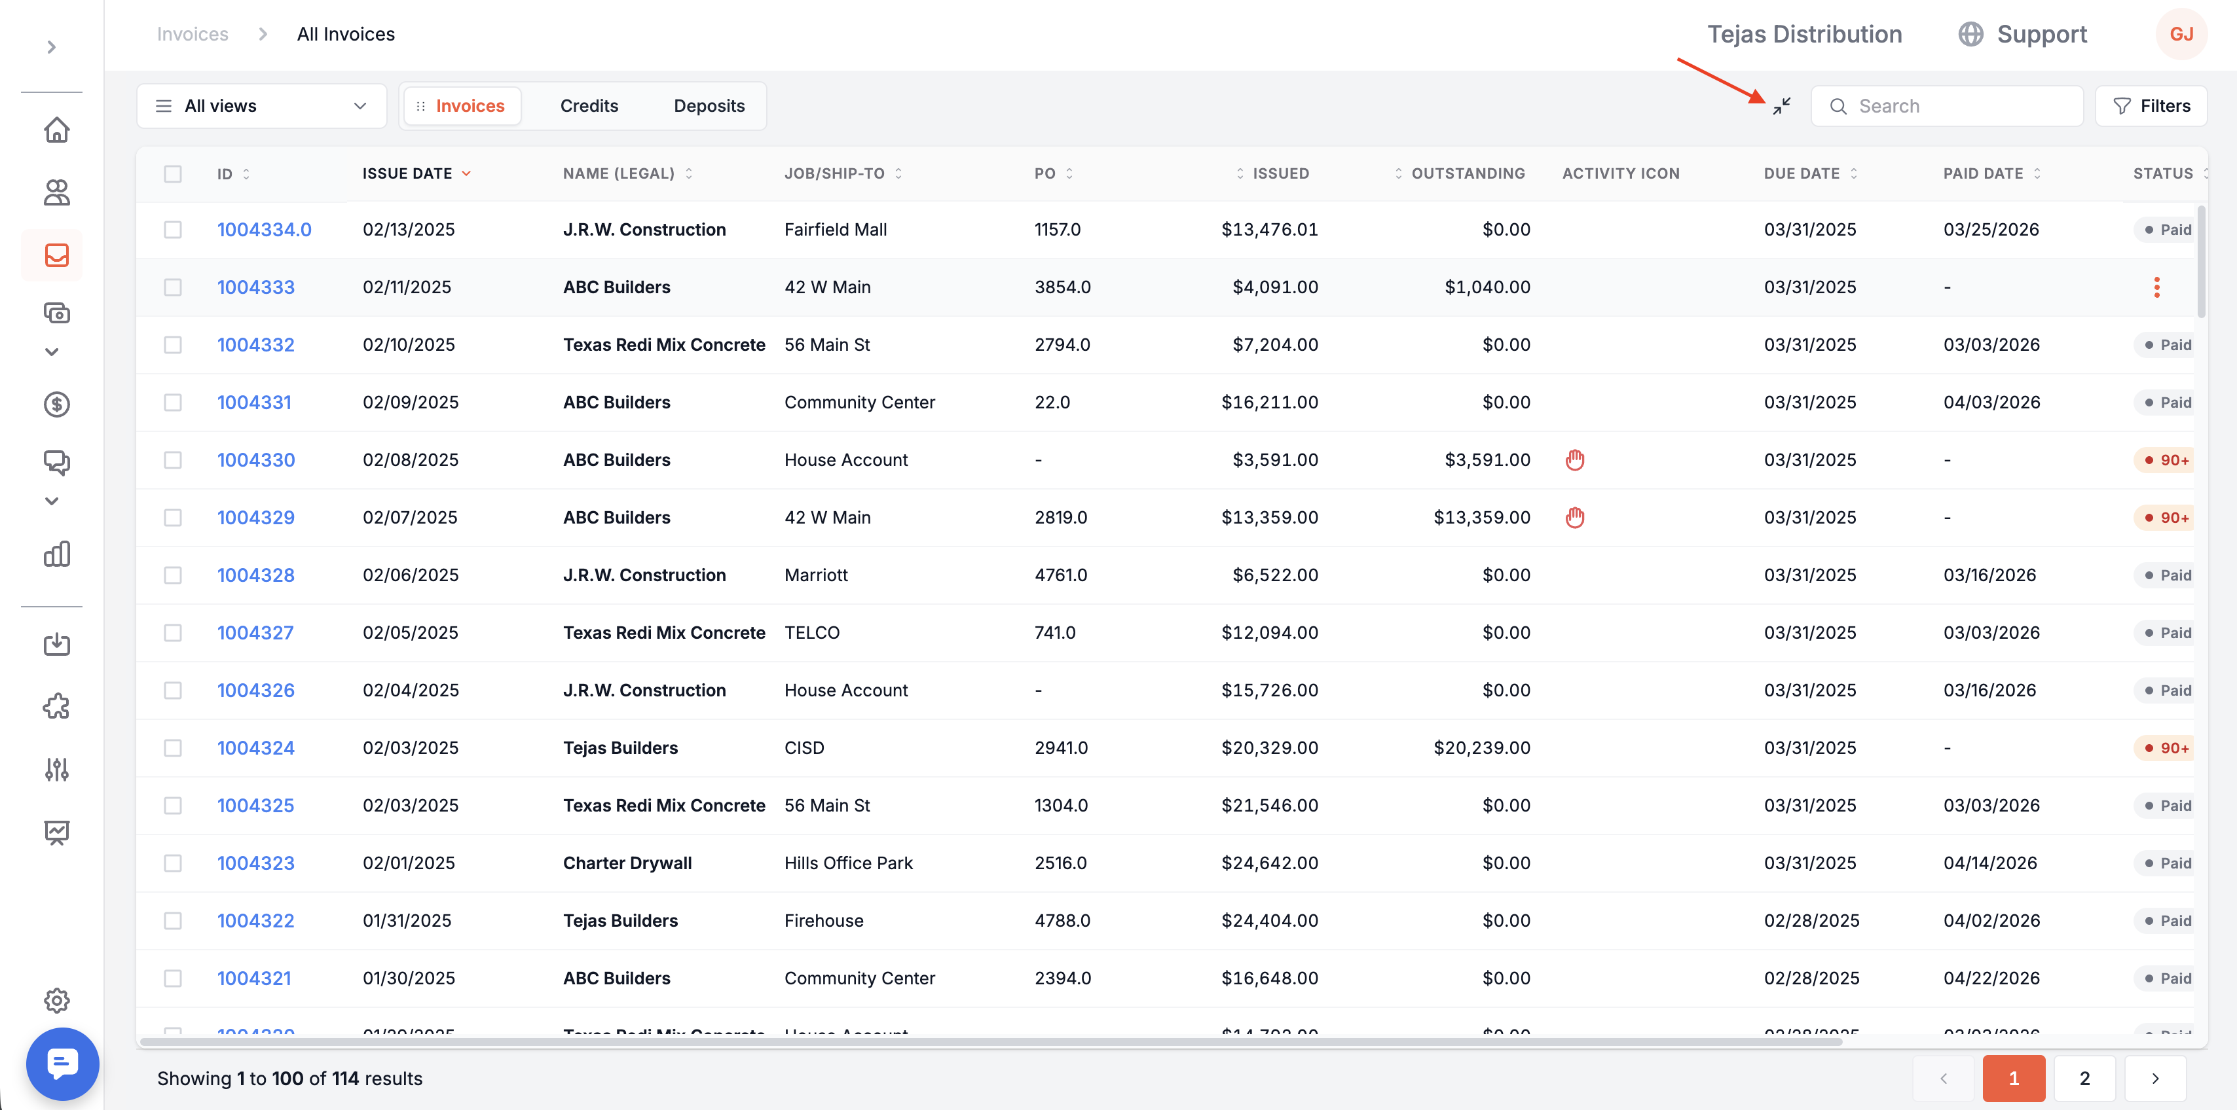Open the settings gear in sidebar
2237x1110 pixels.
(x=56, y=1001)
